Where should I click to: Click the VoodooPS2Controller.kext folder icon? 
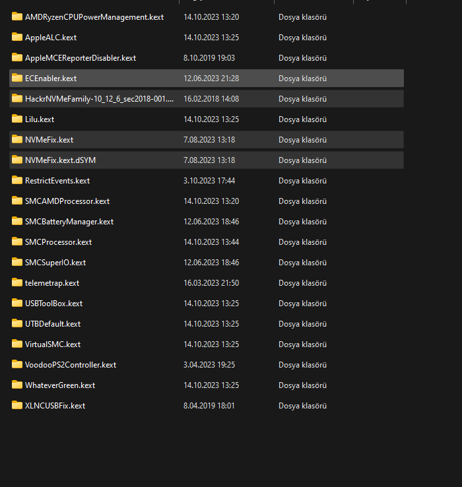pyautogui.click(x=17, y=364)
